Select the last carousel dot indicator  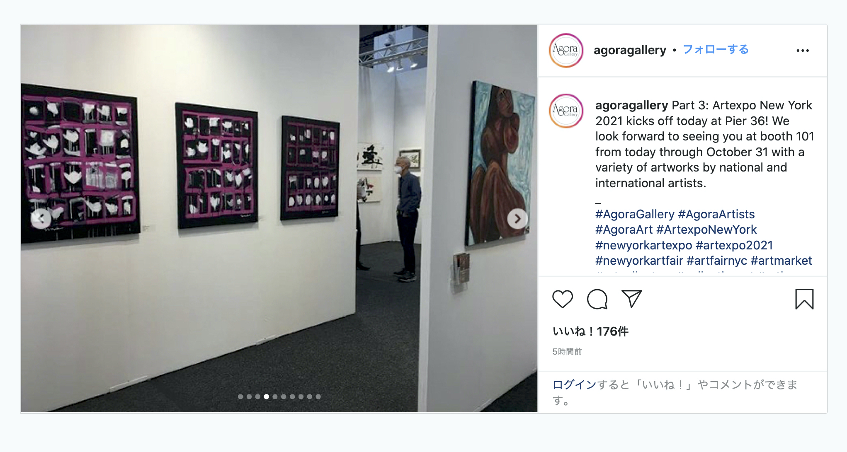(318, 396)
